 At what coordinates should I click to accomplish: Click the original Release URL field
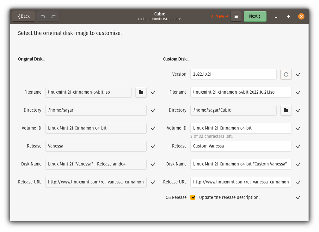(x=95, y=182)
